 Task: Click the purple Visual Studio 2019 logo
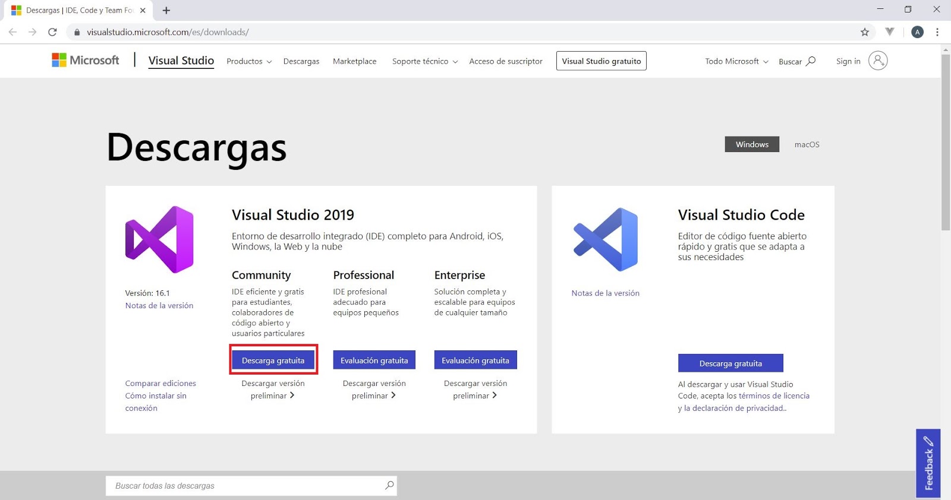(x=159, y=239)
